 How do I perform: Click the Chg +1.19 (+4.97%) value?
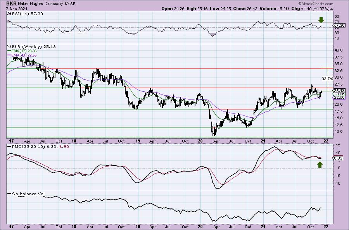coord(310,9)
